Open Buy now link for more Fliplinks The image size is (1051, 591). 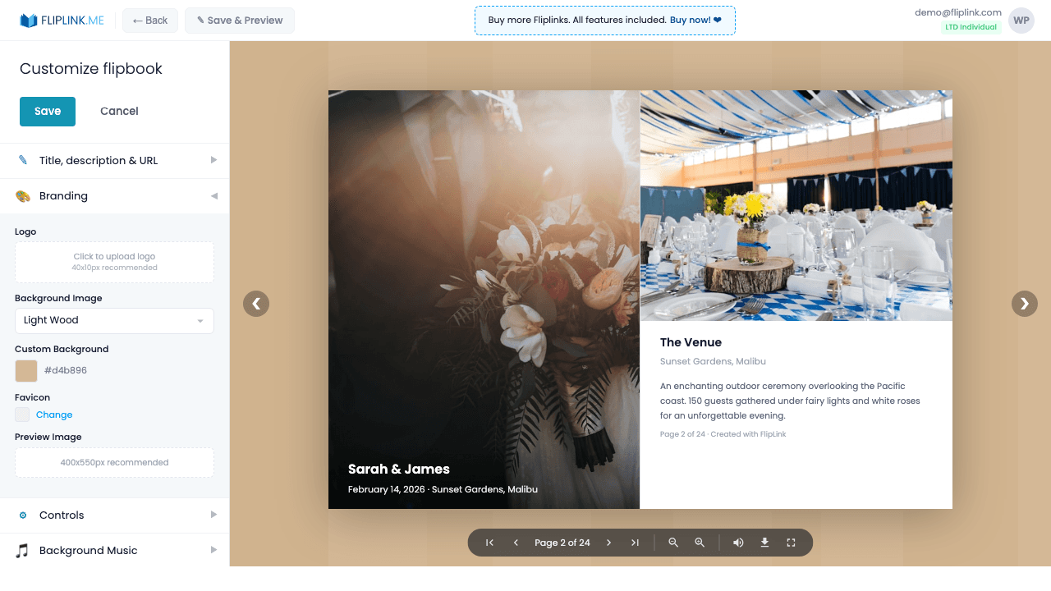pos(690,20)
